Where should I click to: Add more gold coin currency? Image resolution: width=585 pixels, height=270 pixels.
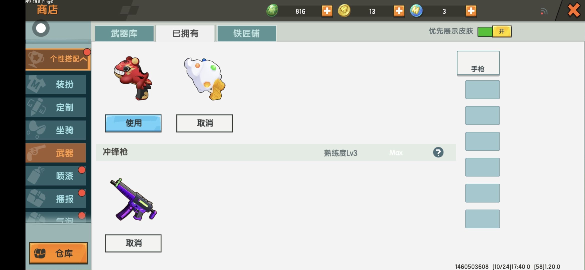point(399,11)
